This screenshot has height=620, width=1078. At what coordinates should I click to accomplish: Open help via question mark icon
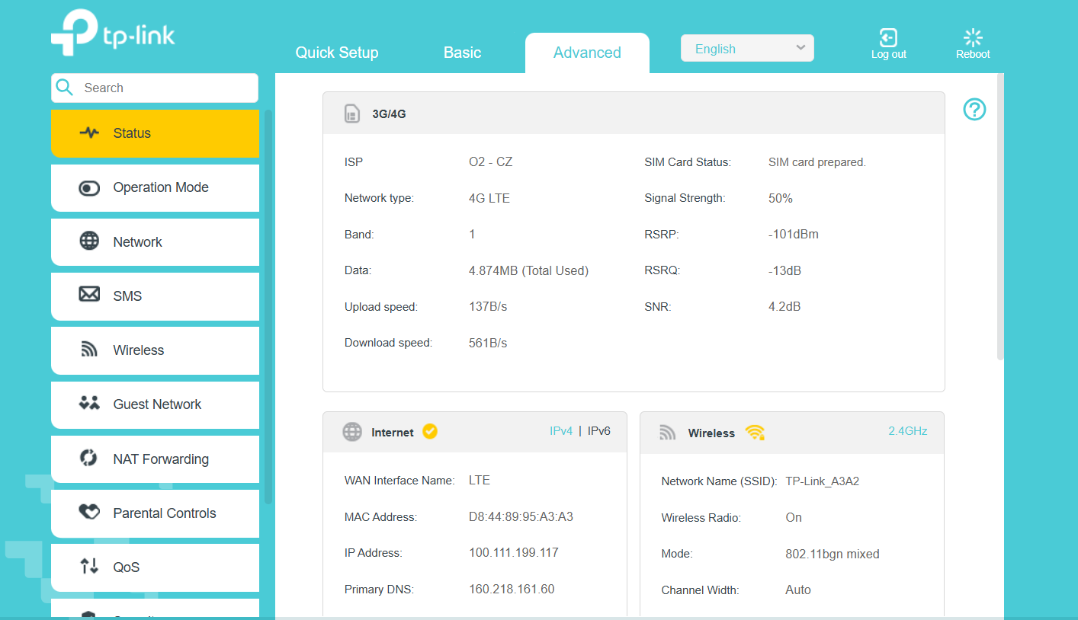974,110
